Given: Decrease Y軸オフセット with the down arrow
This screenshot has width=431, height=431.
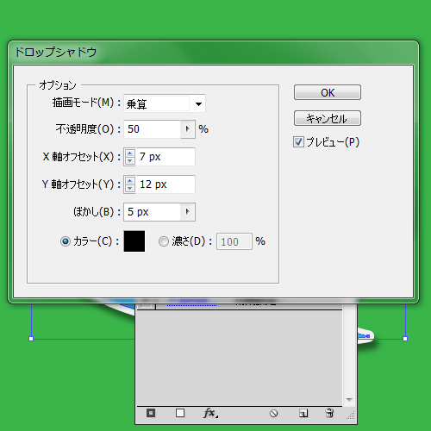Looking at the screenshot, I should coord(130,188).
